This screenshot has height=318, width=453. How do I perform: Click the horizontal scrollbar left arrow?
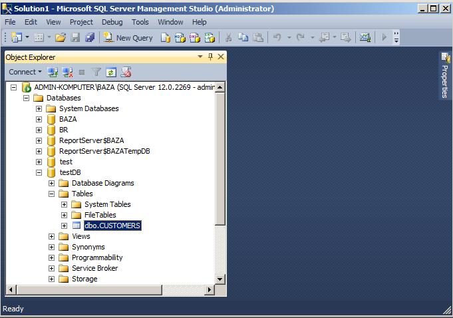click(x=11, y=289)
